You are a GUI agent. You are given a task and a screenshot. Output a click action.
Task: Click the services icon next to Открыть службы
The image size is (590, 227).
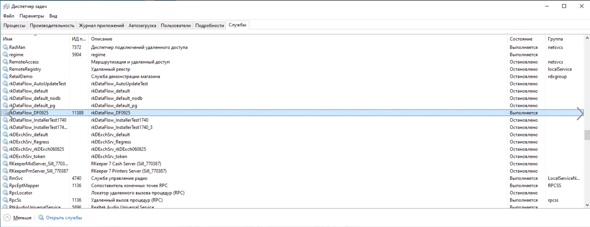tap(41, 218)
